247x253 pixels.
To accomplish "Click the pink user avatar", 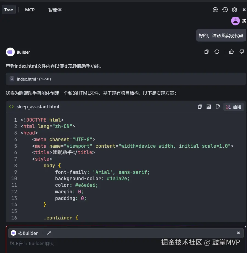I will pos(235,21).
